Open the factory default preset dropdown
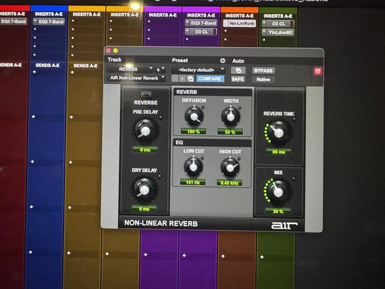Screen dimensions: 385x289 (x=198, y=69)
